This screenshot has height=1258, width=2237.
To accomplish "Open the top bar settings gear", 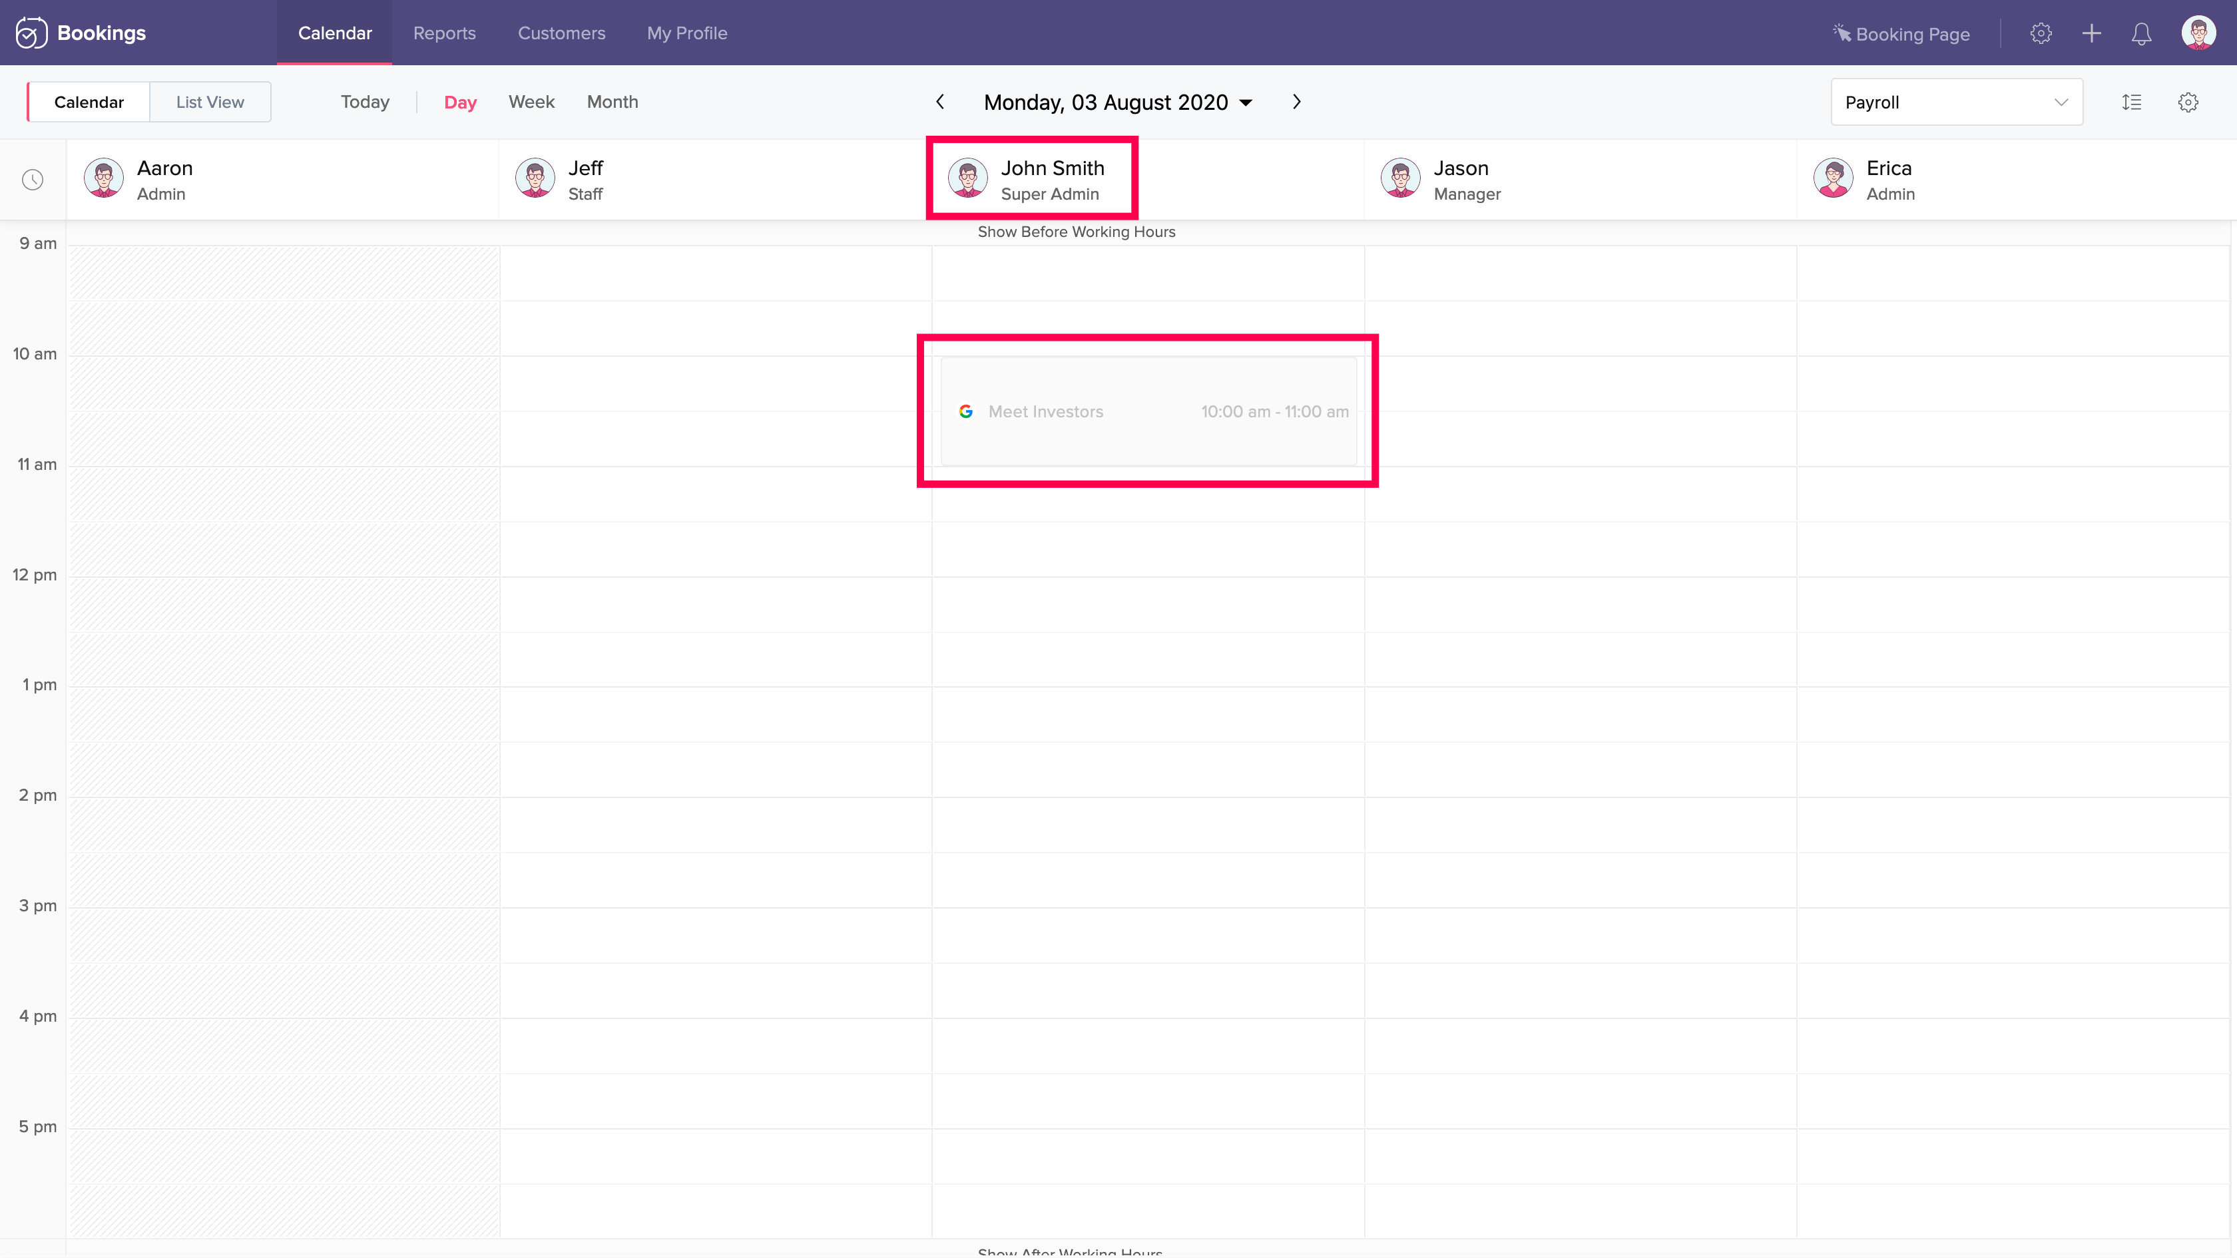I will point(2041,33).
